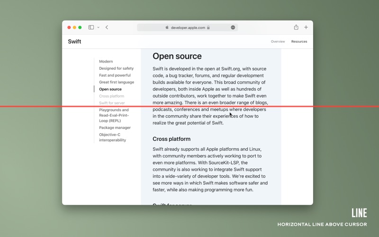Click the developer.apple.com address bar
The width and height of the screenshot is (379, 237).
(x=187, y=27)
